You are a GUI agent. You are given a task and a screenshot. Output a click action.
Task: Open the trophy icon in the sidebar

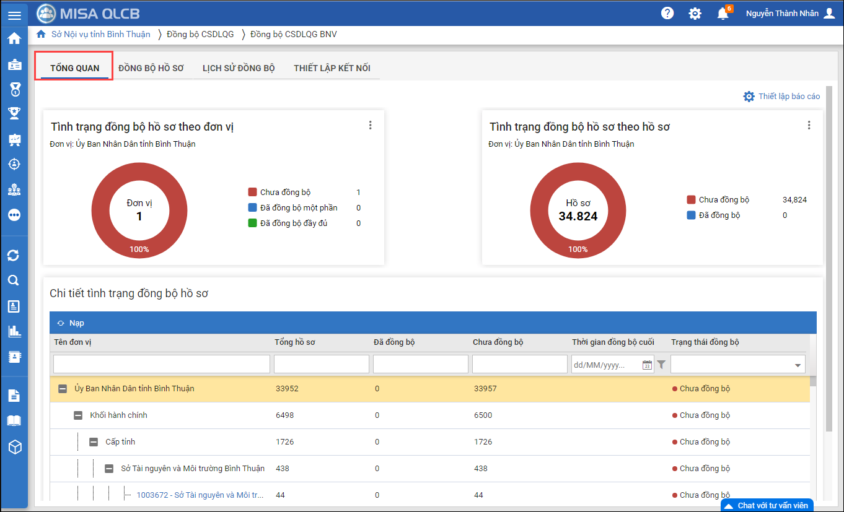[x=14, y=113]
